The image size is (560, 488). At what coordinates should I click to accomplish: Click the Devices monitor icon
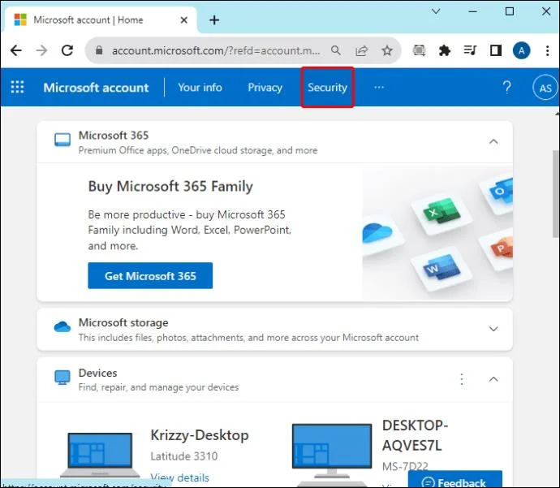pos(62,378)
